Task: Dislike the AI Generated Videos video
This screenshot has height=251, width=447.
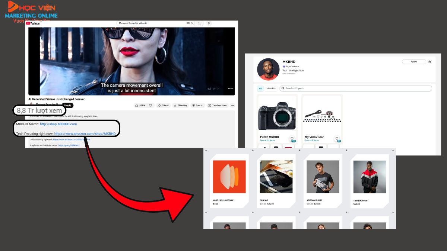Action: click(150, 105)
